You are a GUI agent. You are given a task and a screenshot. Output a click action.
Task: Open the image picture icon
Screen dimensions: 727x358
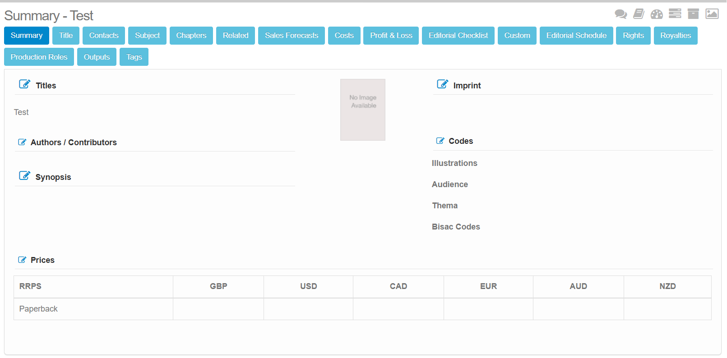(712, 14)
